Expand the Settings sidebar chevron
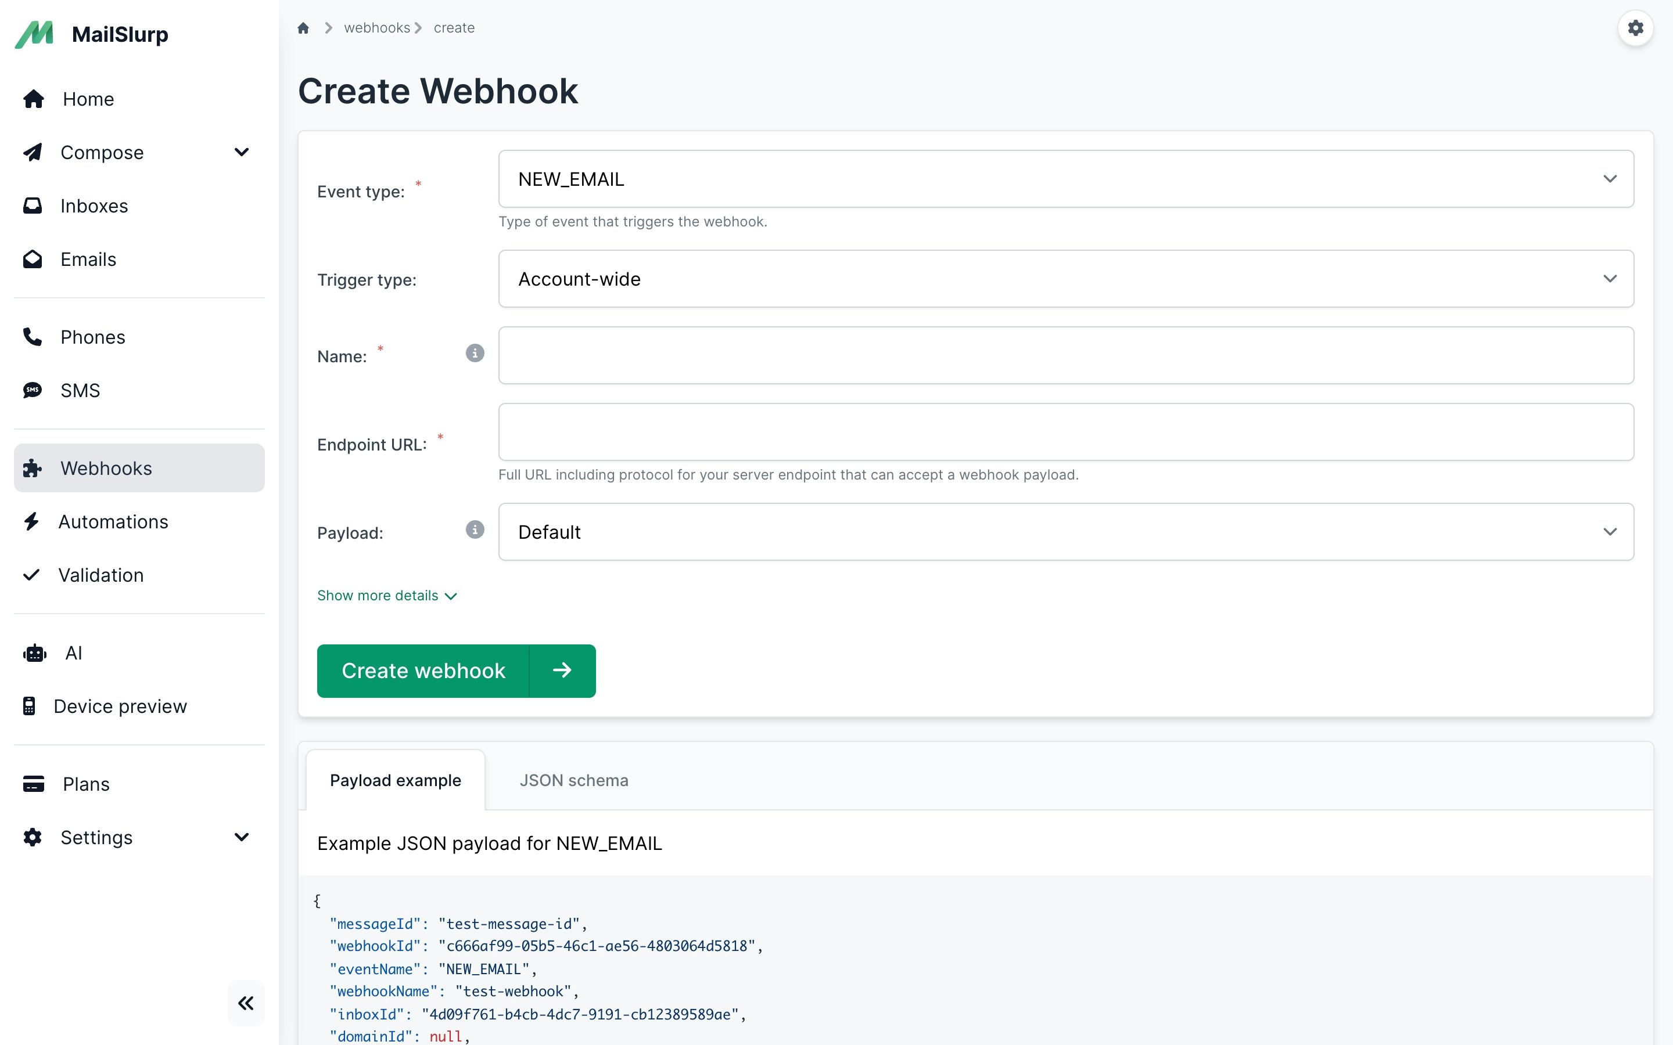1673x1045 pixels. pos(241,837)
